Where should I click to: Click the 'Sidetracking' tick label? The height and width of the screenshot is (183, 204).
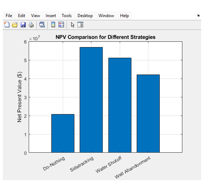click(82, 164)
